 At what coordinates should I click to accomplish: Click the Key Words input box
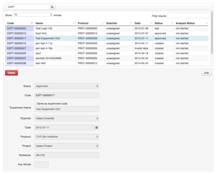pyautogui.click(x=41, y=164)
